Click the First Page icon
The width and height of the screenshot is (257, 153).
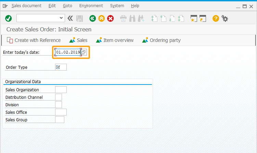[154, 18]
